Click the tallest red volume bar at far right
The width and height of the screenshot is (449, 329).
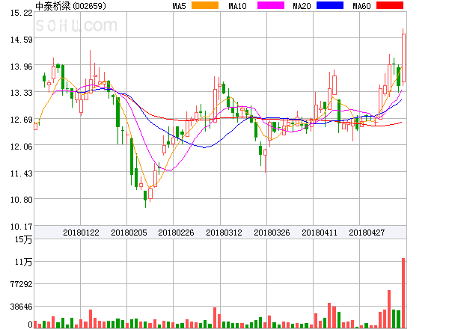click(x=403, y=293)
